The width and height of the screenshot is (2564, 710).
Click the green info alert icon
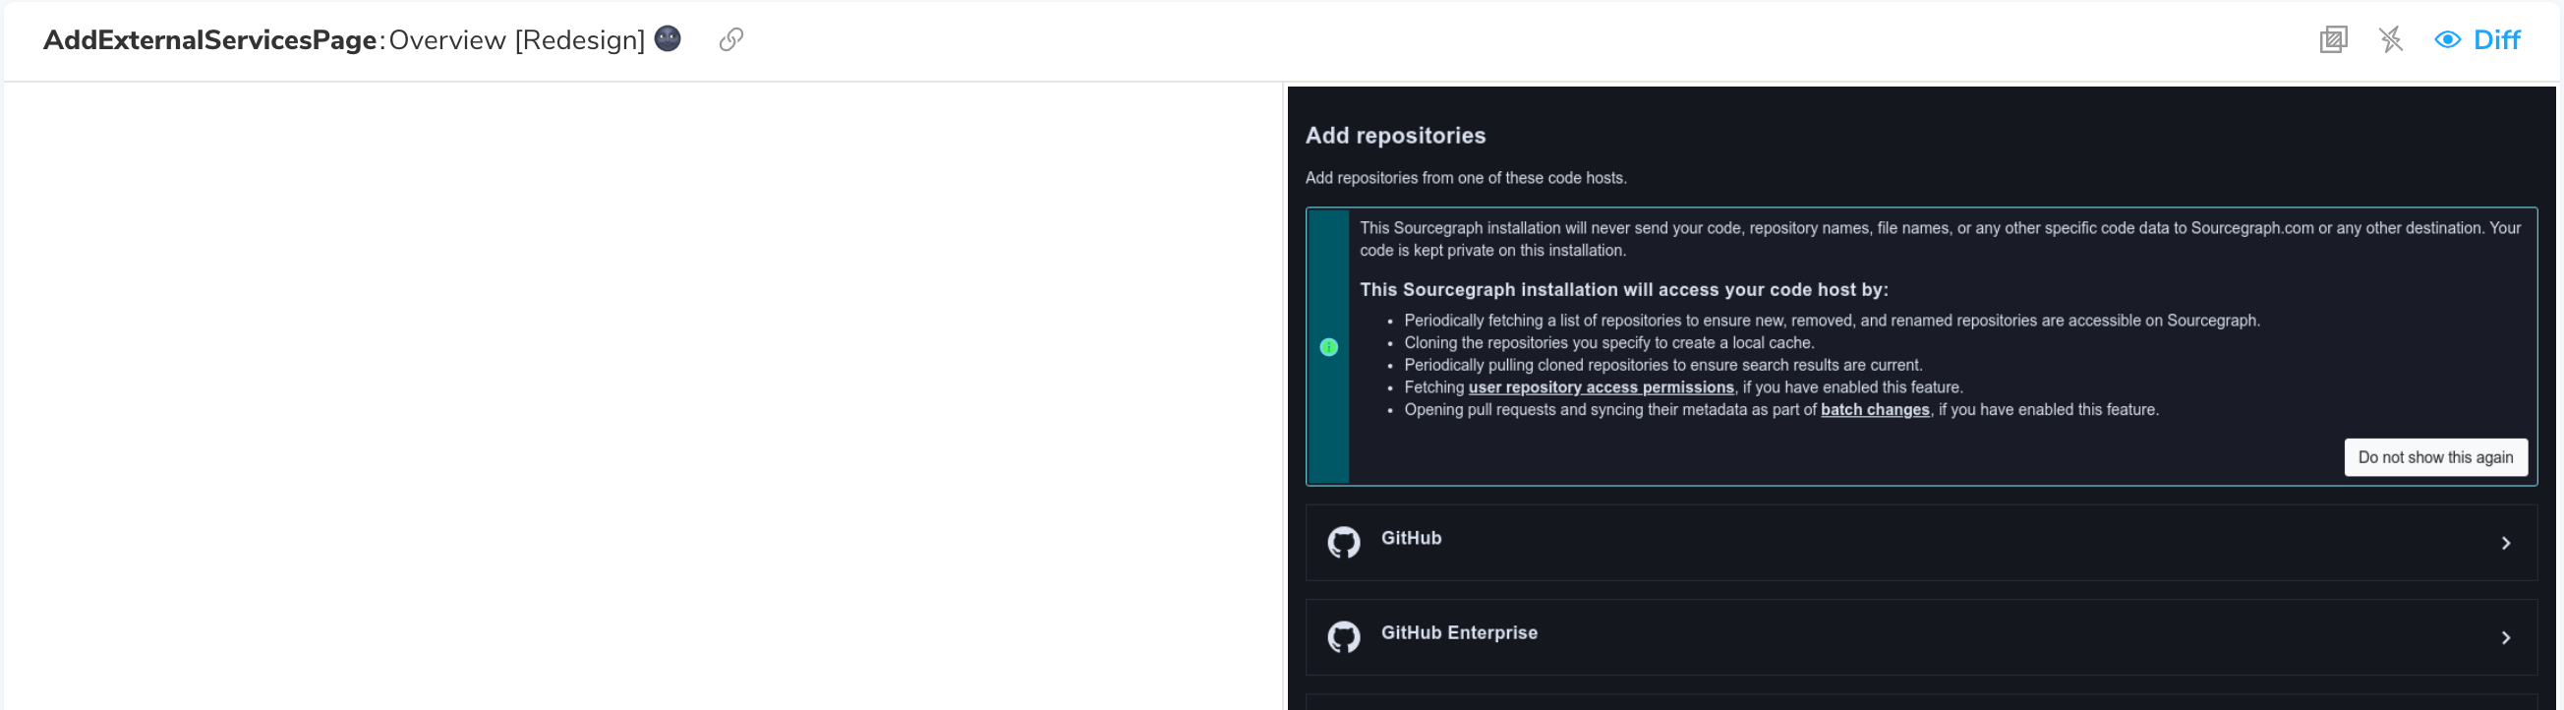click(x=1329, y=346)
